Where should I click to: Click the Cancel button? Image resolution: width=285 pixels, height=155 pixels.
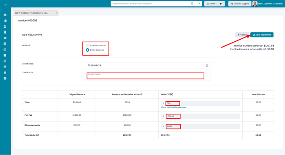tap(242, 35)
